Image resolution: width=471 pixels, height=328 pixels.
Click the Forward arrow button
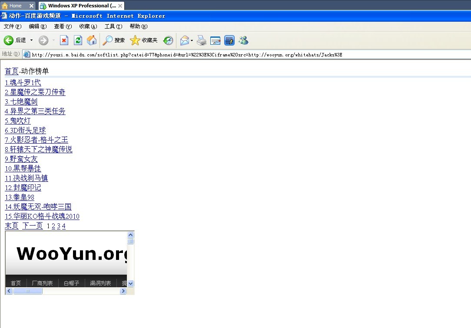[43, 40]
